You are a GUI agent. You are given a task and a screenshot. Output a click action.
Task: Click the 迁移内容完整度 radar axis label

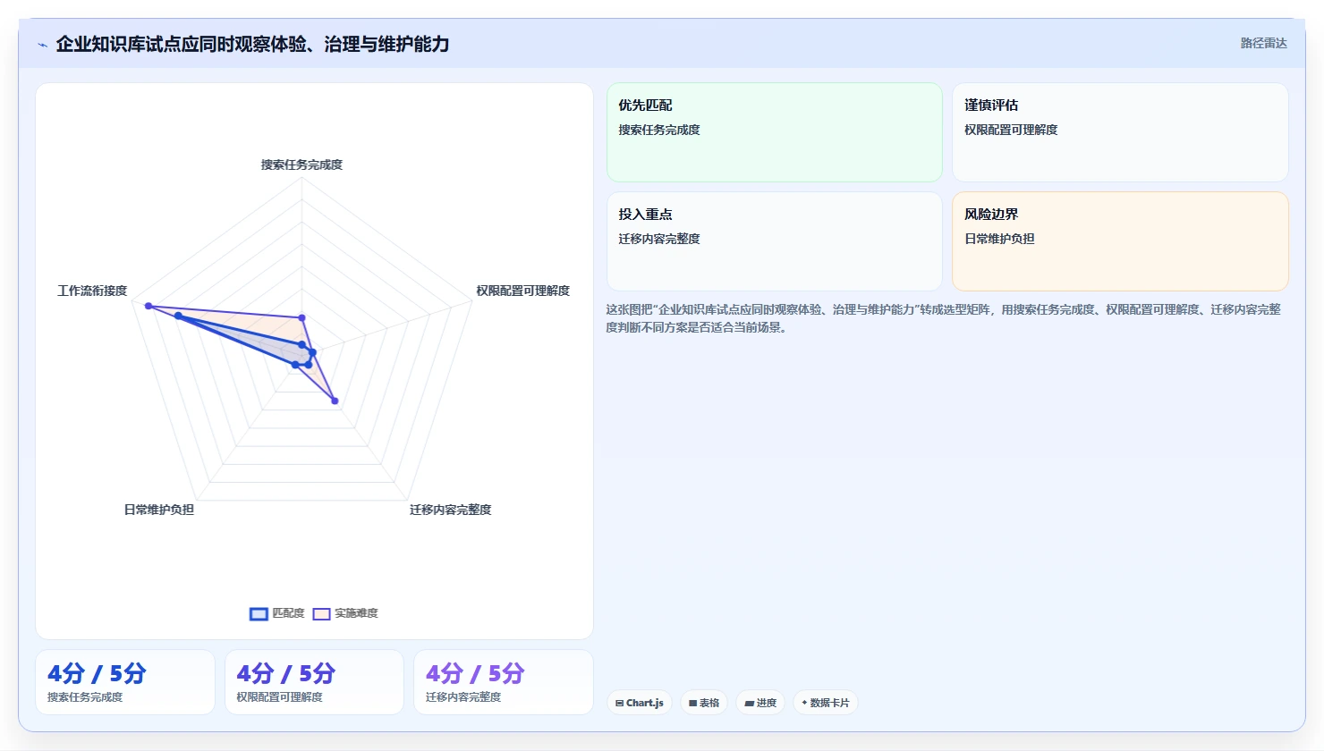pos(450,510)
